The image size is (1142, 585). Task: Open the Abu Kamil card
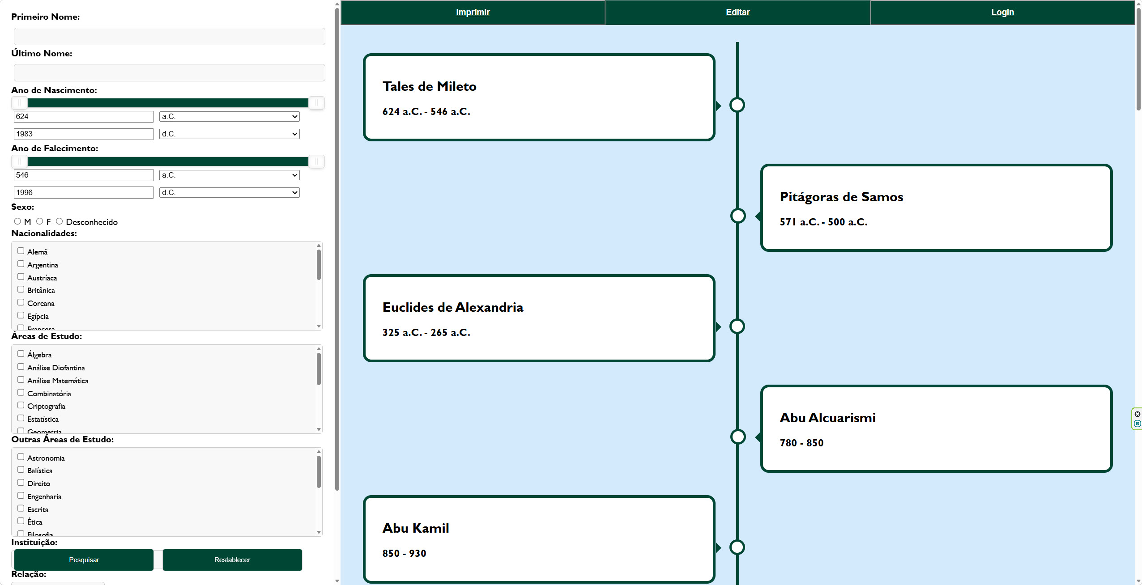point(539,539)
